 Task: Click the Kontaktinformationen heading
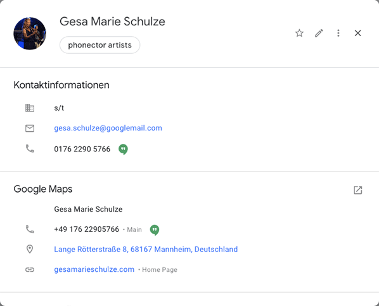(x=61, y=85)
